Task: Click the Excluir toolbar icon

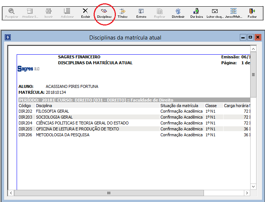Action: click(85, 13)
